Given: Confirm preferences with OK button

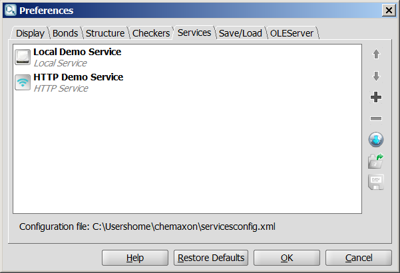Looking at the screenshot, I should click(x=287, y=258).
